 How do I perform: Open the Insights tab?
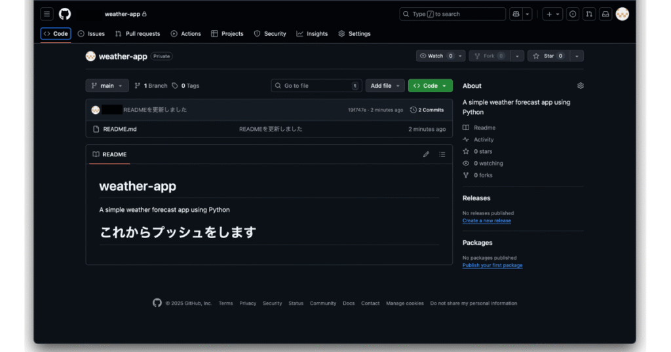coord(312,33)
